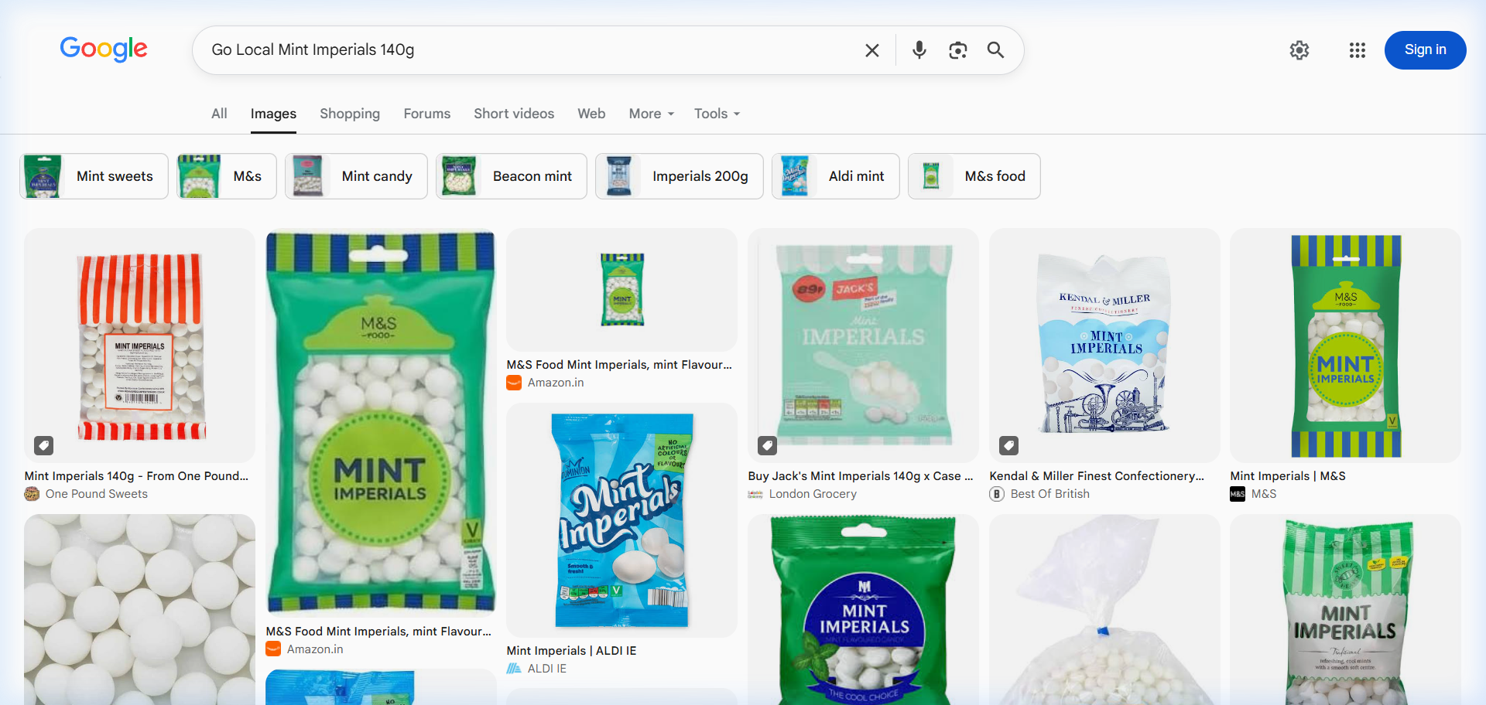Filter by Mint sweets chip

(x=94, y=176)
